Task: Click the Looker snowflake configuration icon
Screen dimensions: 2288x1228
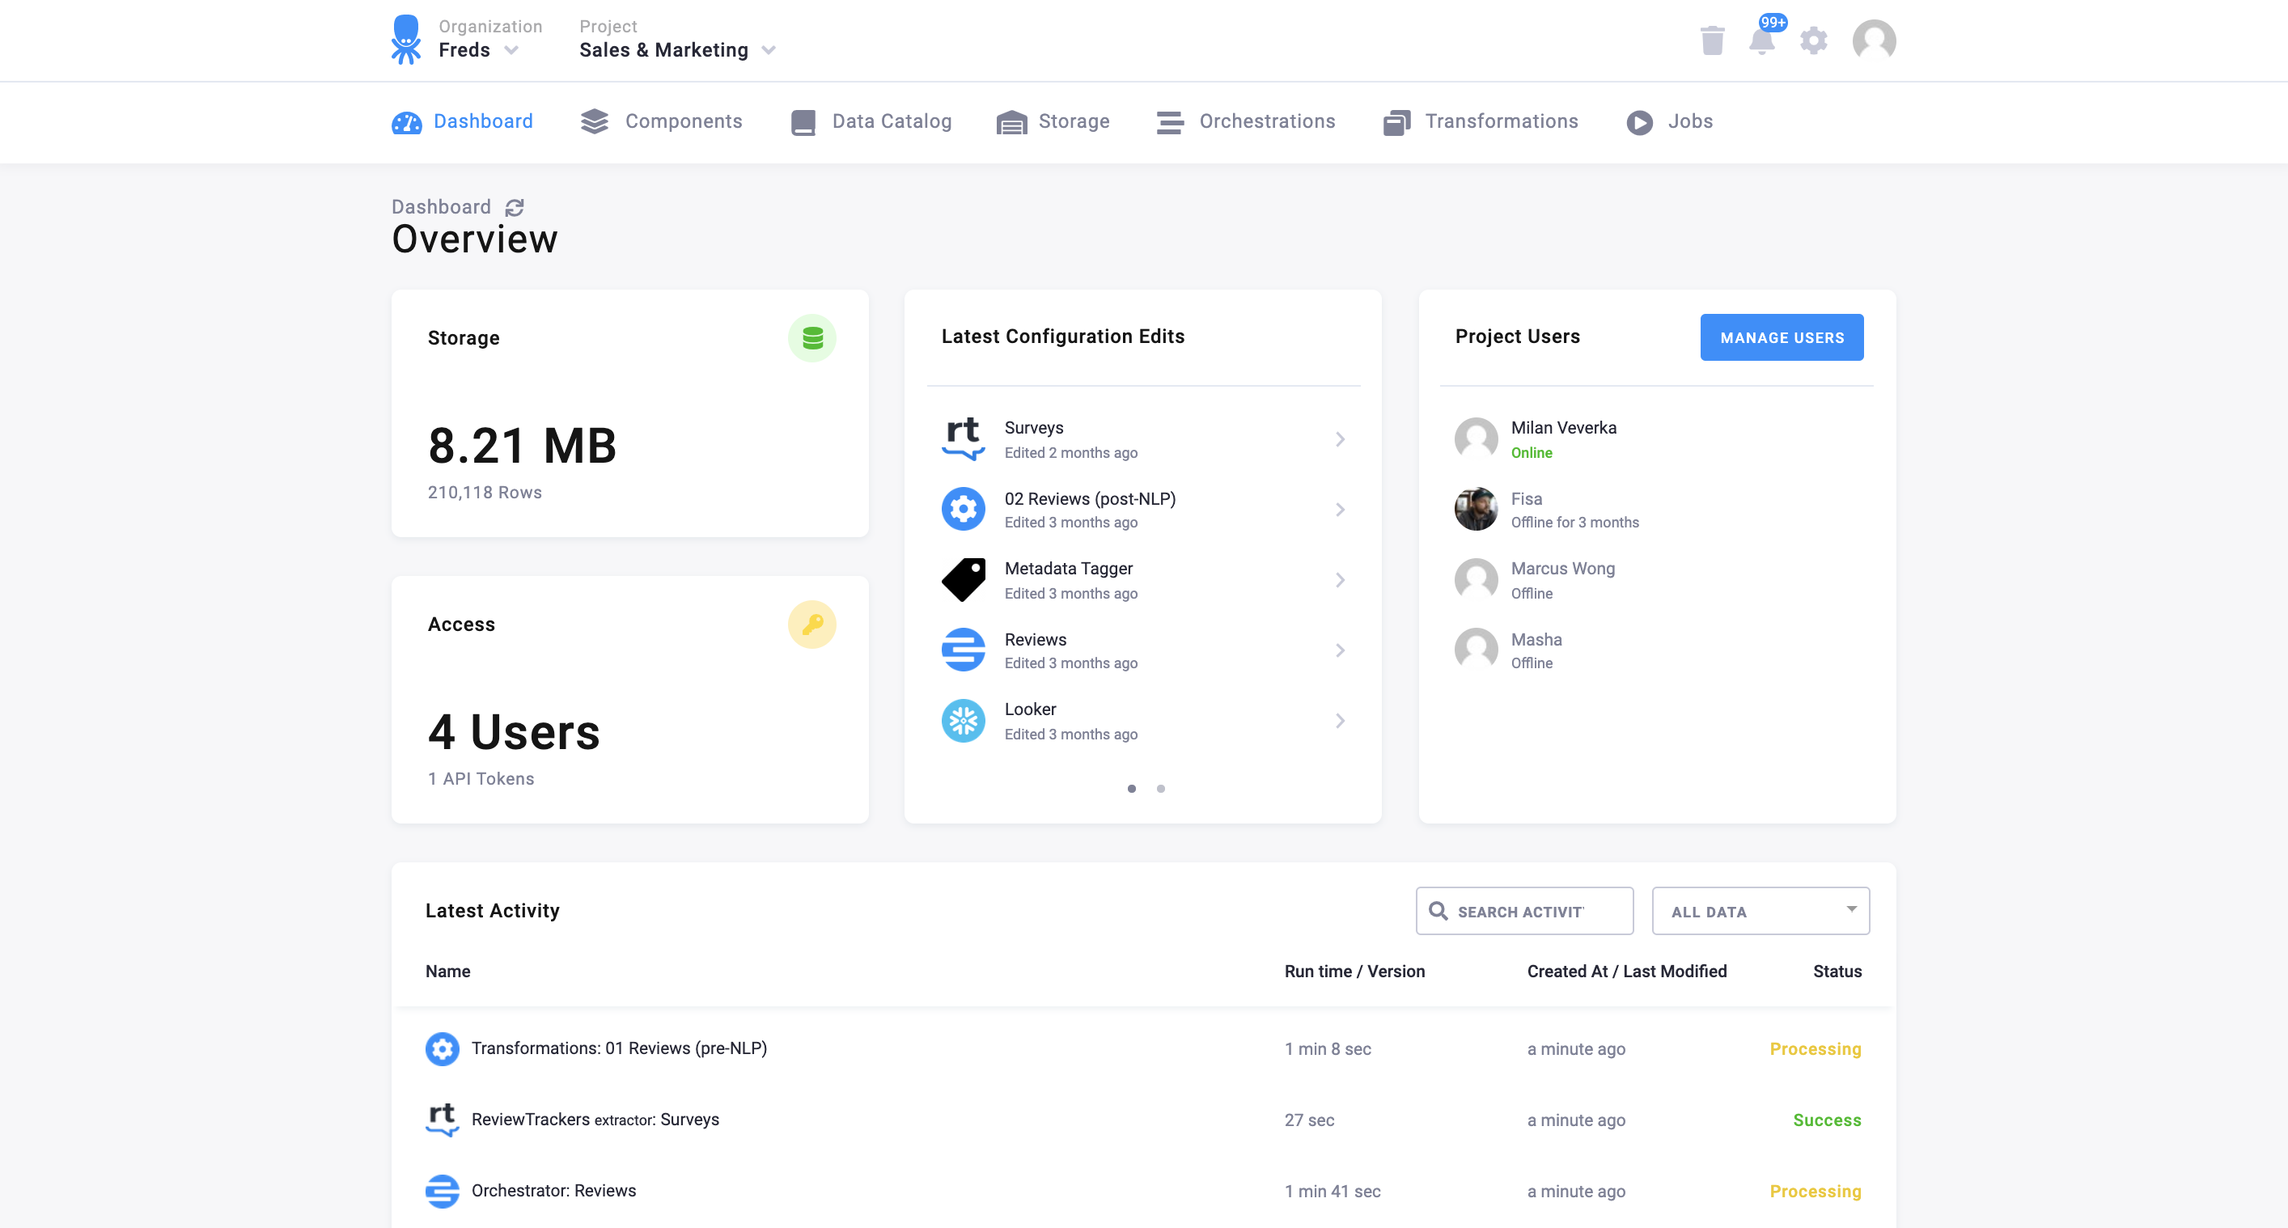Action: pyautogui.click(x=963, y=720)
